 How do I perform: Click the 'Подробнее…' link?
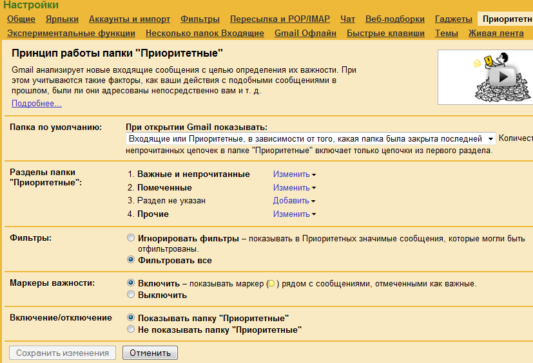click(x=37, y=104)
